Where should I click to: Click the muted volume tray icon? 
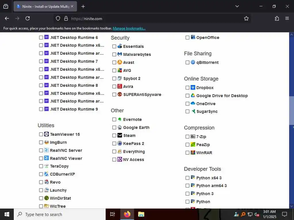click(x=257, y=214)
